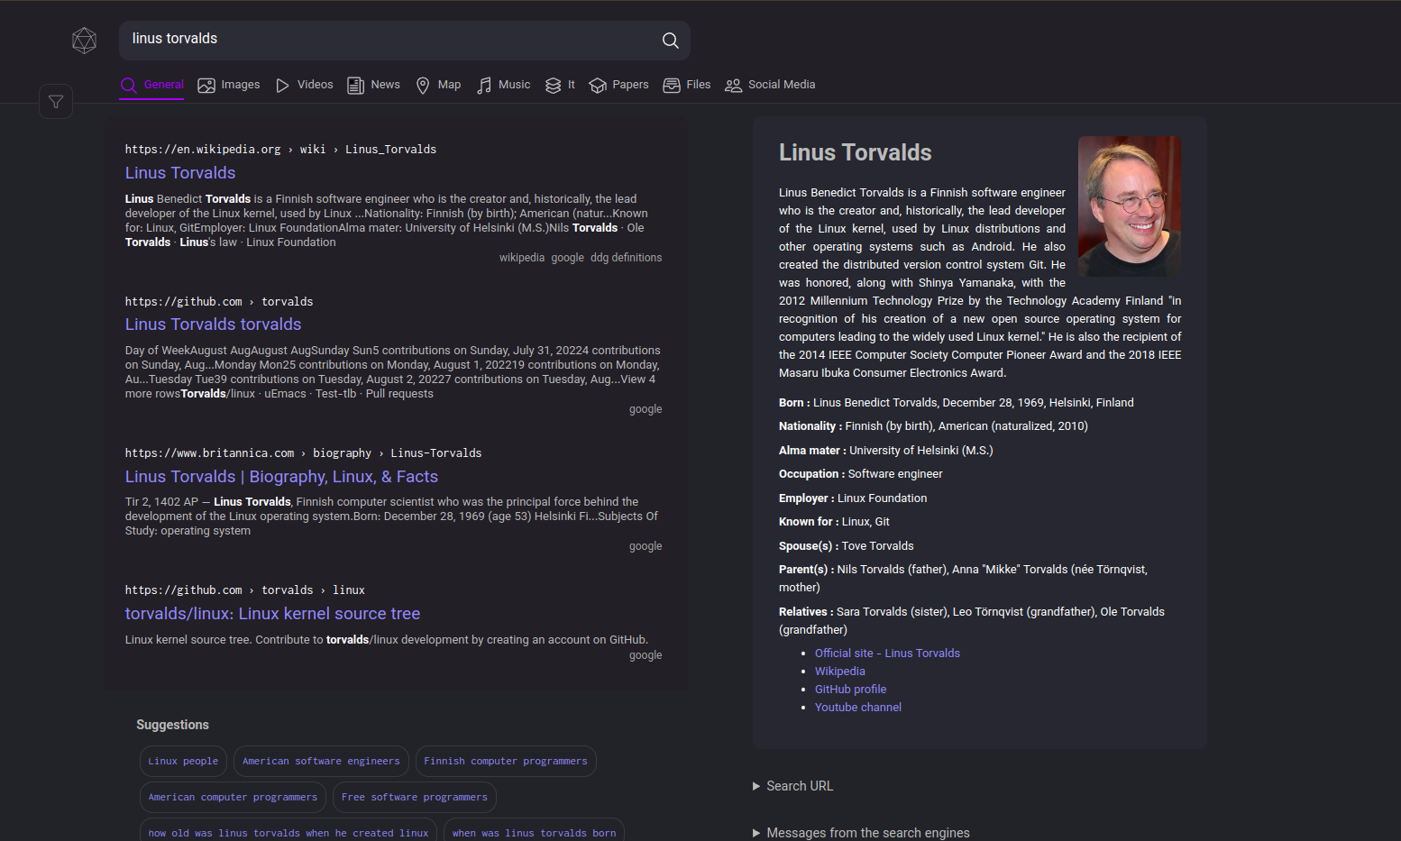This screenshot has width=1401, height=841.
Task: Select 'Finnish computer programmers' suggestion
Action: click(506, 762)
